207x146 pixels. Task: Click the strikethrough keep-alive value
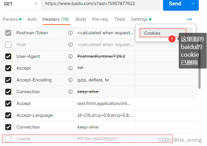pyautogui.click(x=88, y=92)
